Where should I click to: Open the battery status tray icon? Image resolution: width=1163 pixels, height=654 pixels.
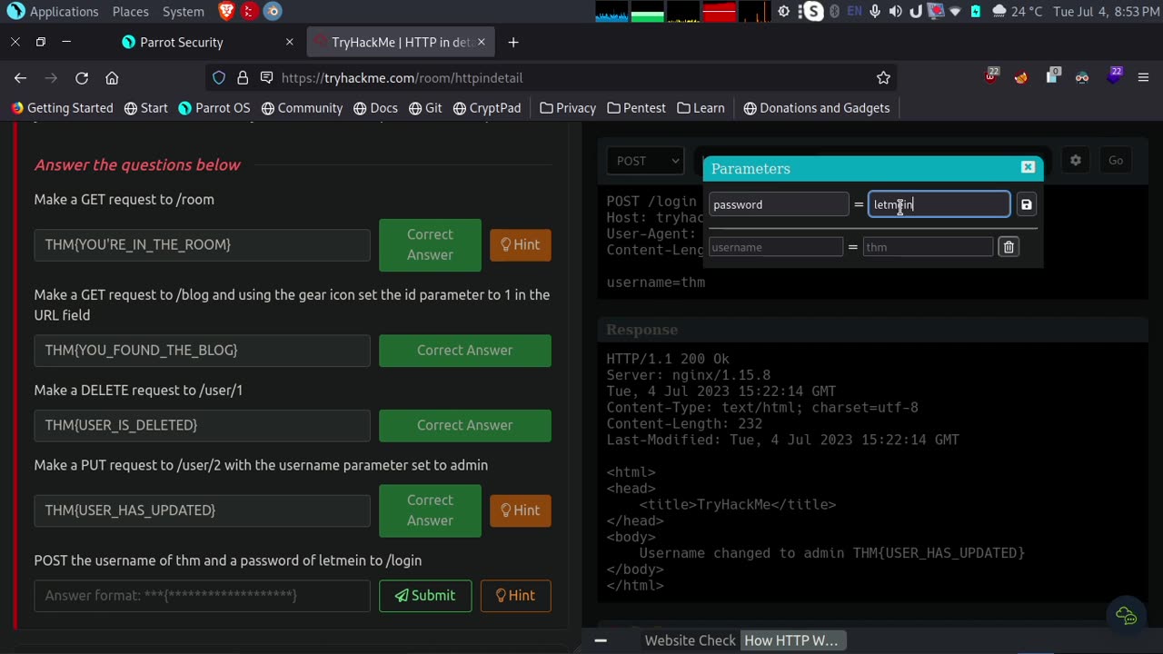click(976, 12)
